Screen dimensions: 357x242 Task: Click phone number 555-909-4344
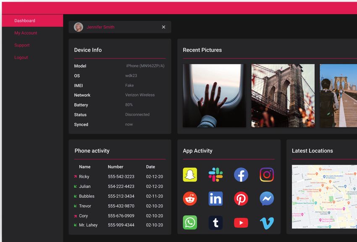click(x=121, y=225)
